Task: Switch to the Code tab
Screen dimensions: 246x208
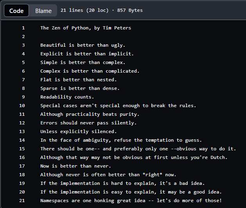Action: [16, 11]
